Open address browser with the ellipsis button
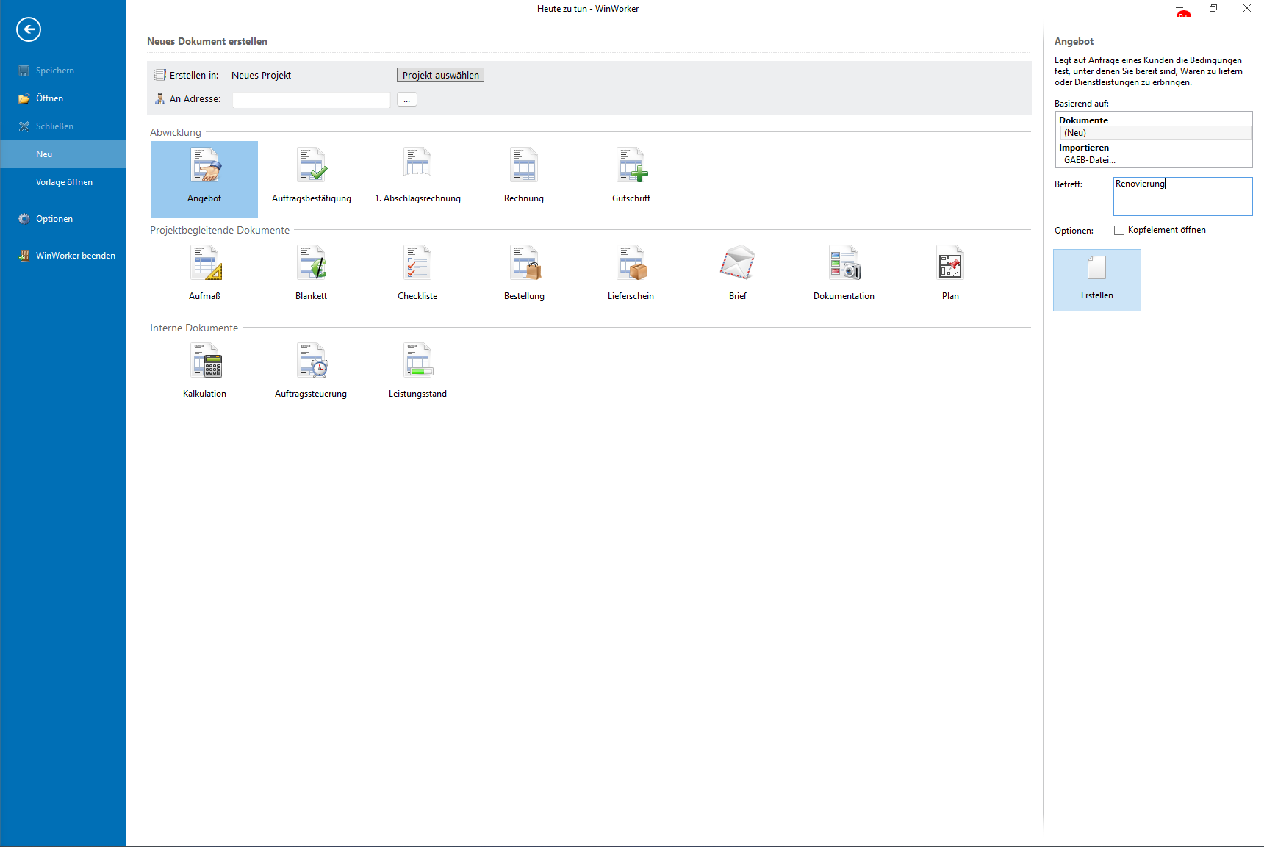This screenshot has height=847, width=1264. click(x=406, y=100)
